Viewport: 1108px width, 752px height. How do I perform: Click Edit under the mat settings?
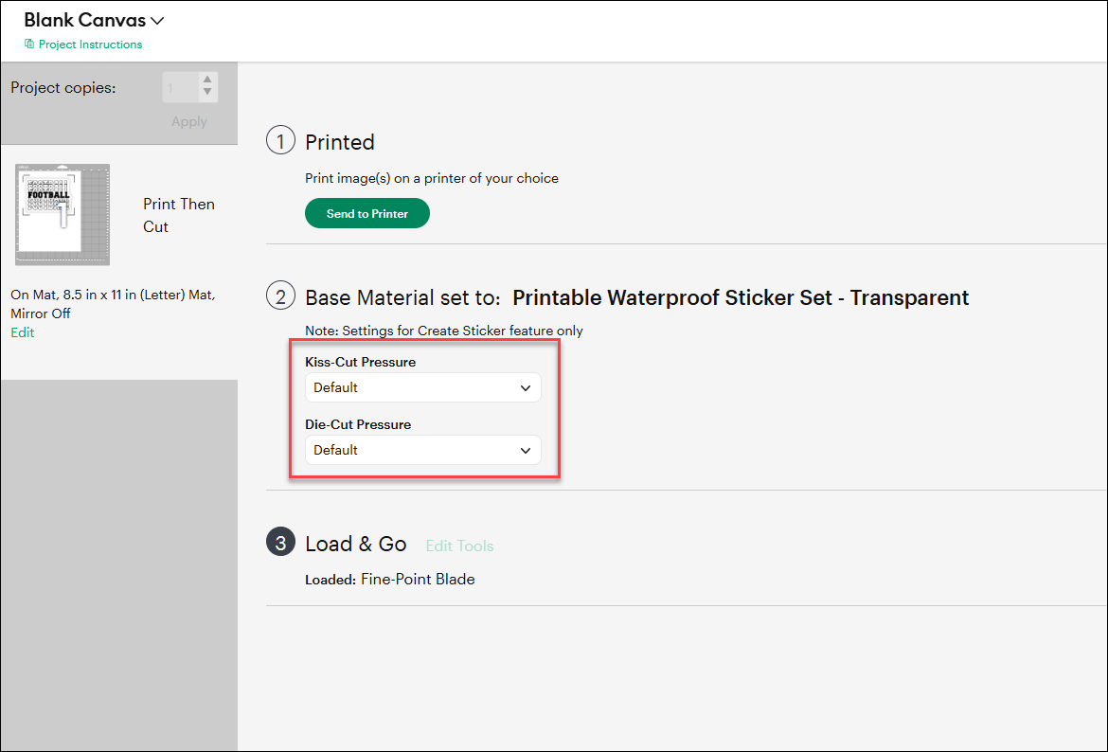click(x=23, y=332)
